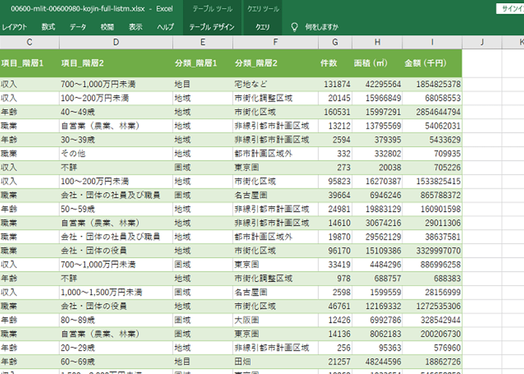Select the cell with value 576960
Image resolution: width=524 pixels, height=374 pixels.
(x=433, y=347)
